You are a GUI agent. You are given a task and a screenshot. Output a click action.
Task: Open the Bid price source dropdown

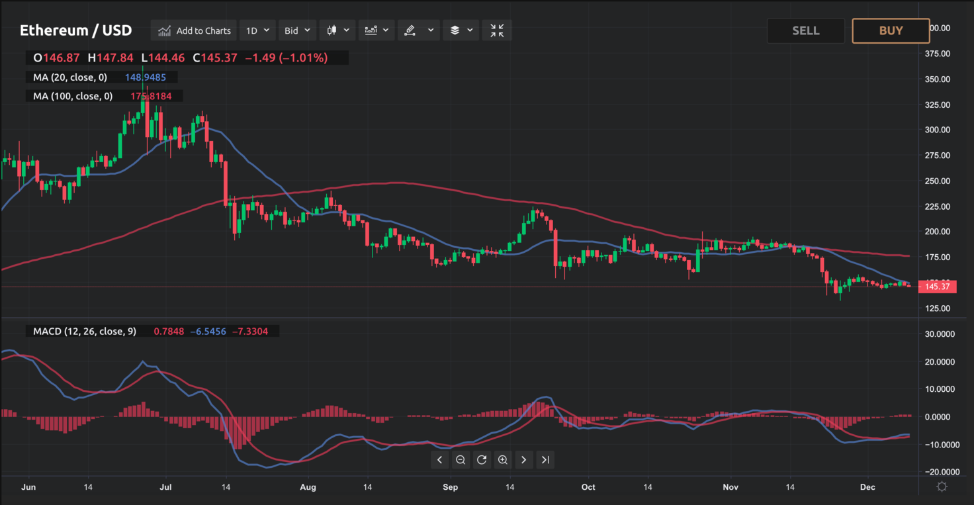click(x=296, y=30)
